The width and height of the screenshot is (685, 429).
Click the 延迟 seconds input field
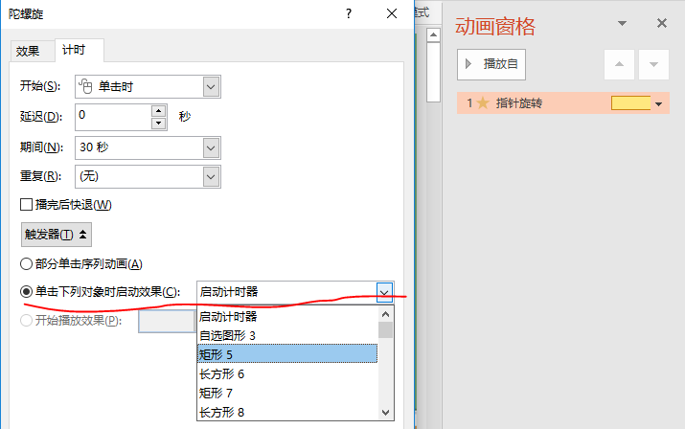[x=114, y=117]
